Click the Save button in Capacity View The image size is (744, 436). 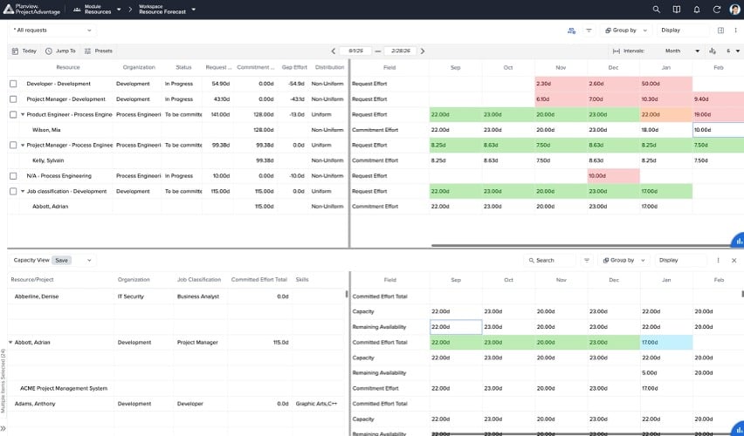tap(62, 260)
